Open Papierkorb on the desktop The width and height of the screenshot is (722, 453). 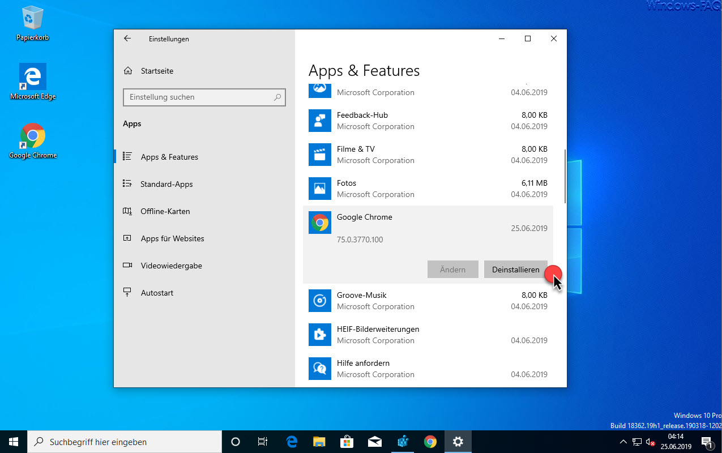(x=32, y=23)
